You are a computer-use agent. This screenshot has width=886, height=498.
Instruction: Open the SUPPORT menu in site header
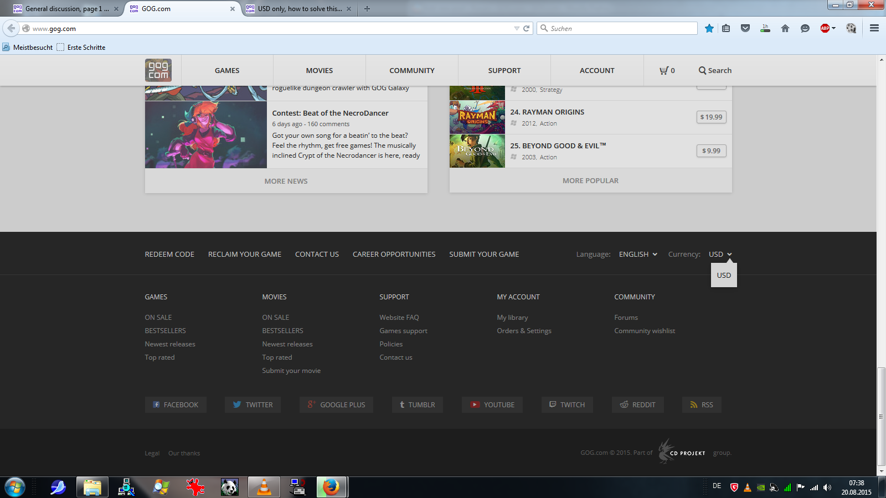504,70
